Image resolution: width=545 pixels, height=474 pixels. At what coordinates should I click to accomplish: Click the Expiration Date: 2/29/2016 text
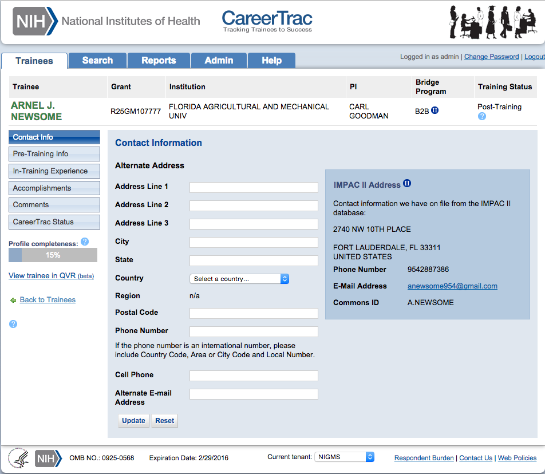click(189, 457)
